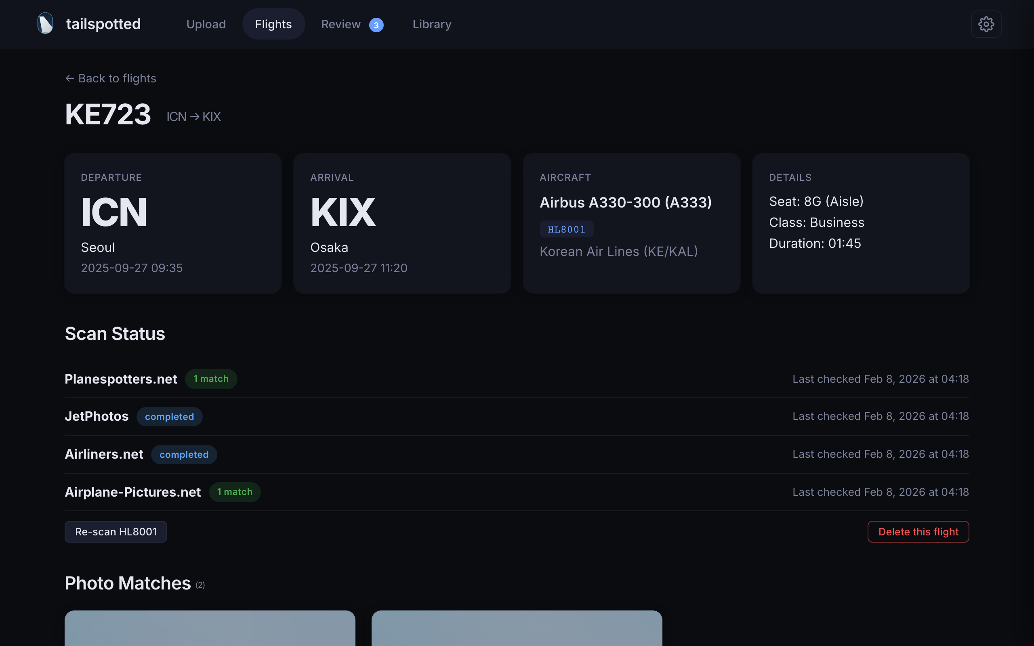Select the Planespotters.net scan source row
This screenshot has width=1034, height=646.
pos(121,380)
